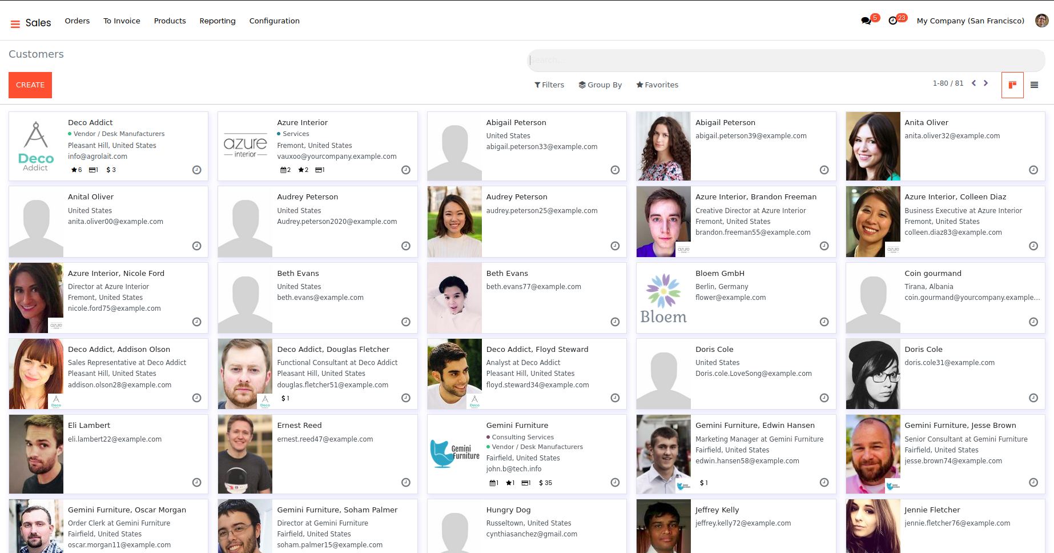Click the Create button
The height and width of the screenshot is (553, 1054).
[x=30, y=85]
